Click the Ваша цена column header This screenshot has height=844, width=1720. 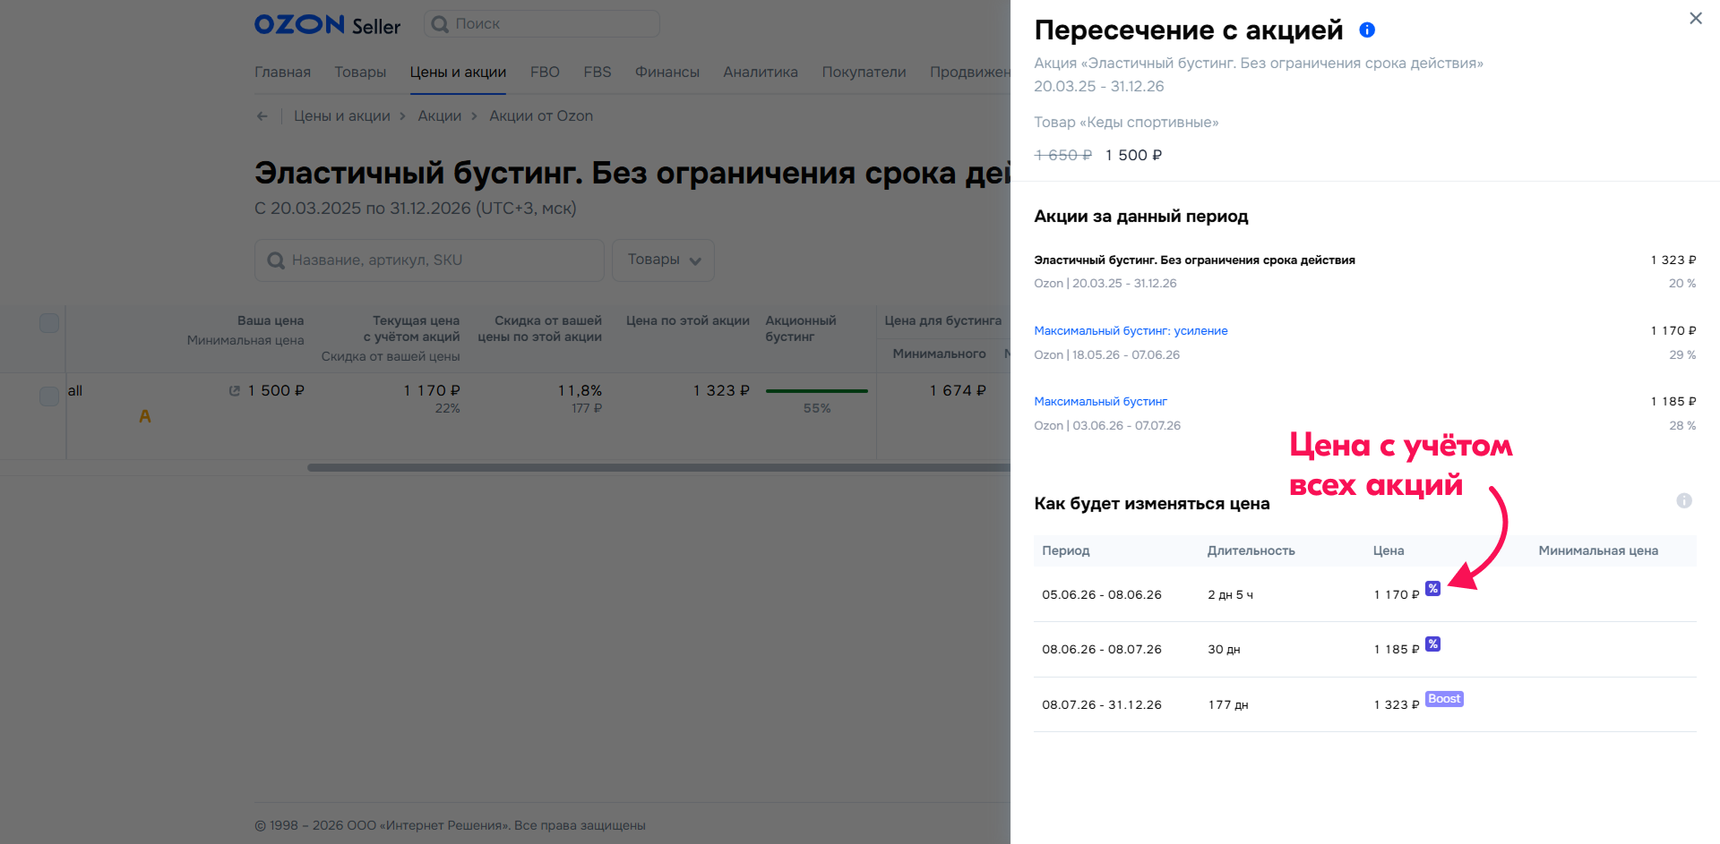pos(271,321)
